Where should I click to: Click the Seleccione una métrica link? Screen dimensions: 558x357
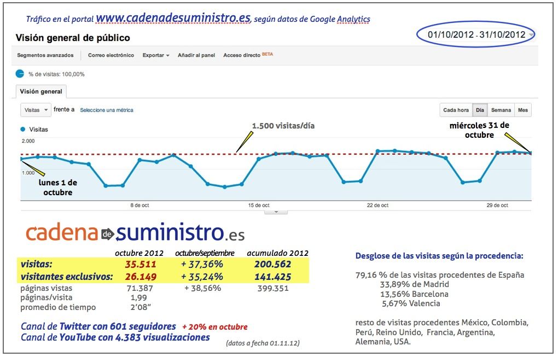point(107,110)
